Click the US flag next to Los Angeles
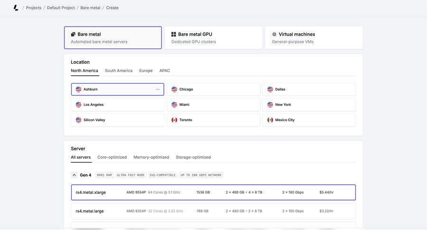This screenshot has width=427, height=230. tap(78, 105)
